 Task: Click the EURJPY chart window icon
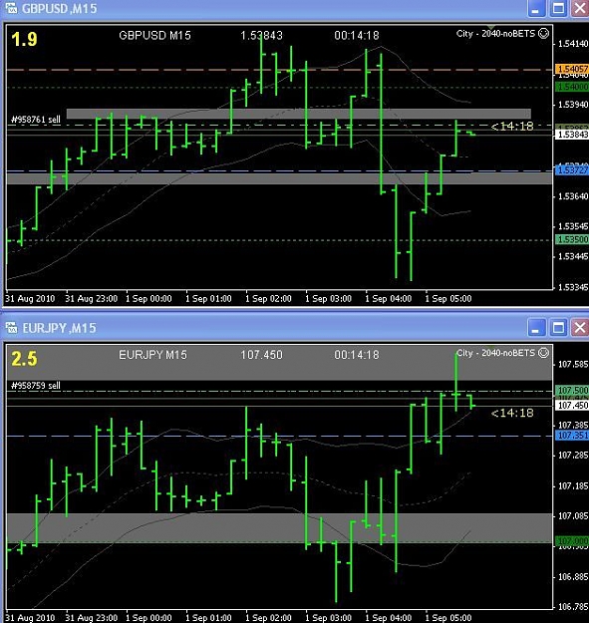tap(11, 328)
